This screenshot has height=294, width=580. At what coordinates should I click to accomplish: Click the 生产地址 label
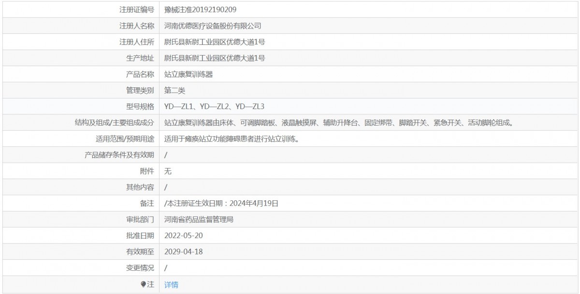[x=140, y=58]
